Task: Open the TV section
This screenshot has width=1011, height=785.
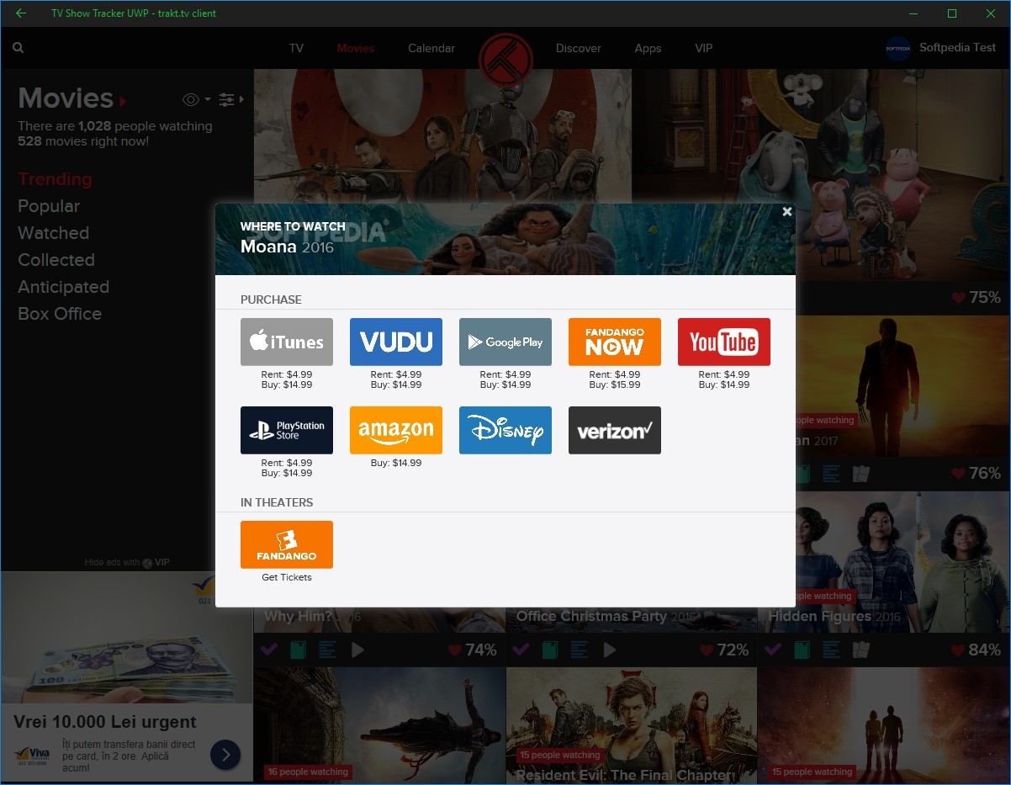Action: tap(296, 48)
